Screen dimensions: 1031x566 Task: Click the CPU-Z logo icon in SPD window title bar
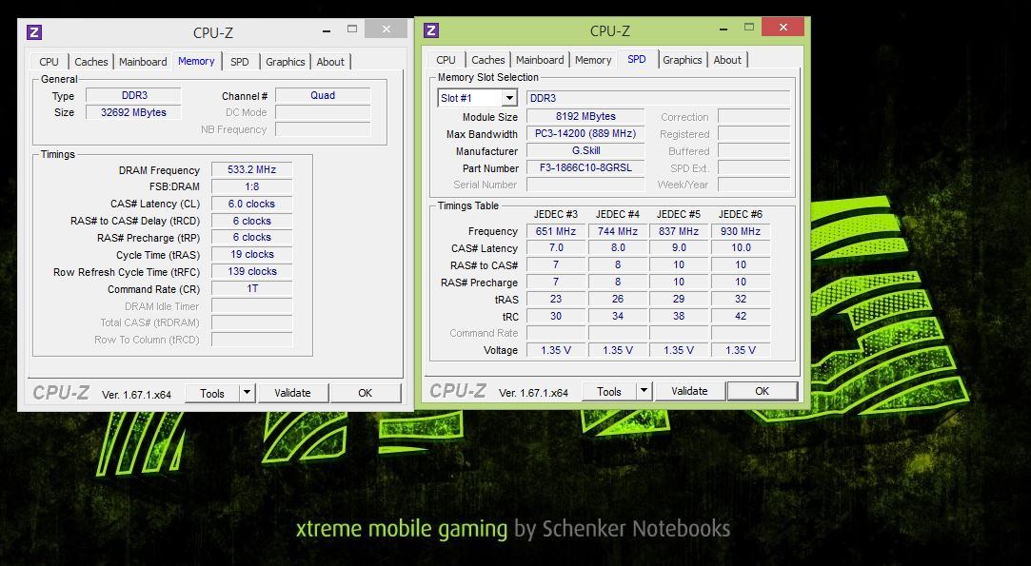(x=431, y=30)
